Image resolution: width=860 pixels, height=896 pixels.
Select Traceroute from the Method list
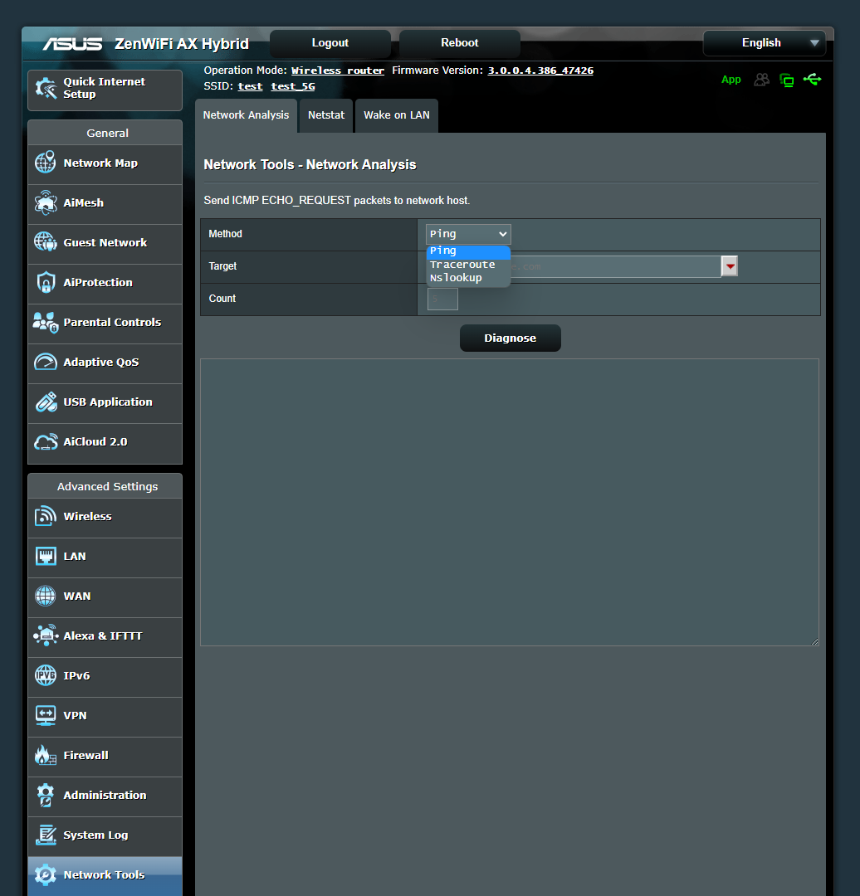pyautogui.click(x=462, y=264)
